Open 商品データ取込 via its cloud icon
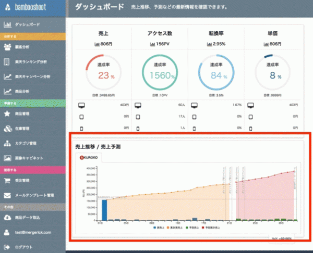This screenshot has width=313, height=253. tap(7, 218)
